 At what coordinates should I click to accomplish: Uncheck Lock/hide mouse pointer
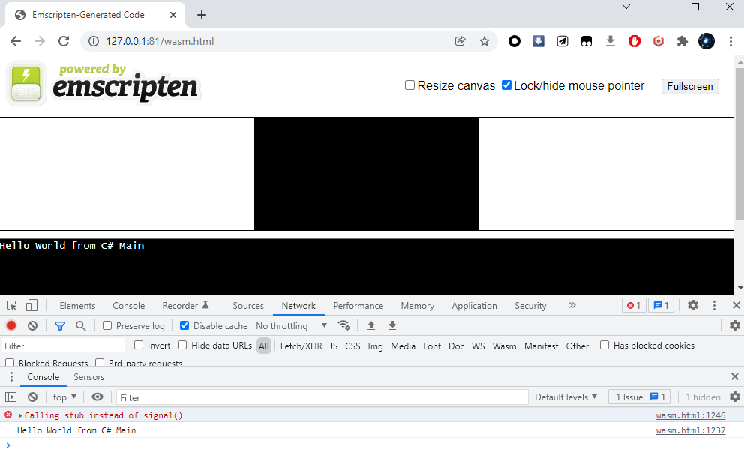pos(506,85)
